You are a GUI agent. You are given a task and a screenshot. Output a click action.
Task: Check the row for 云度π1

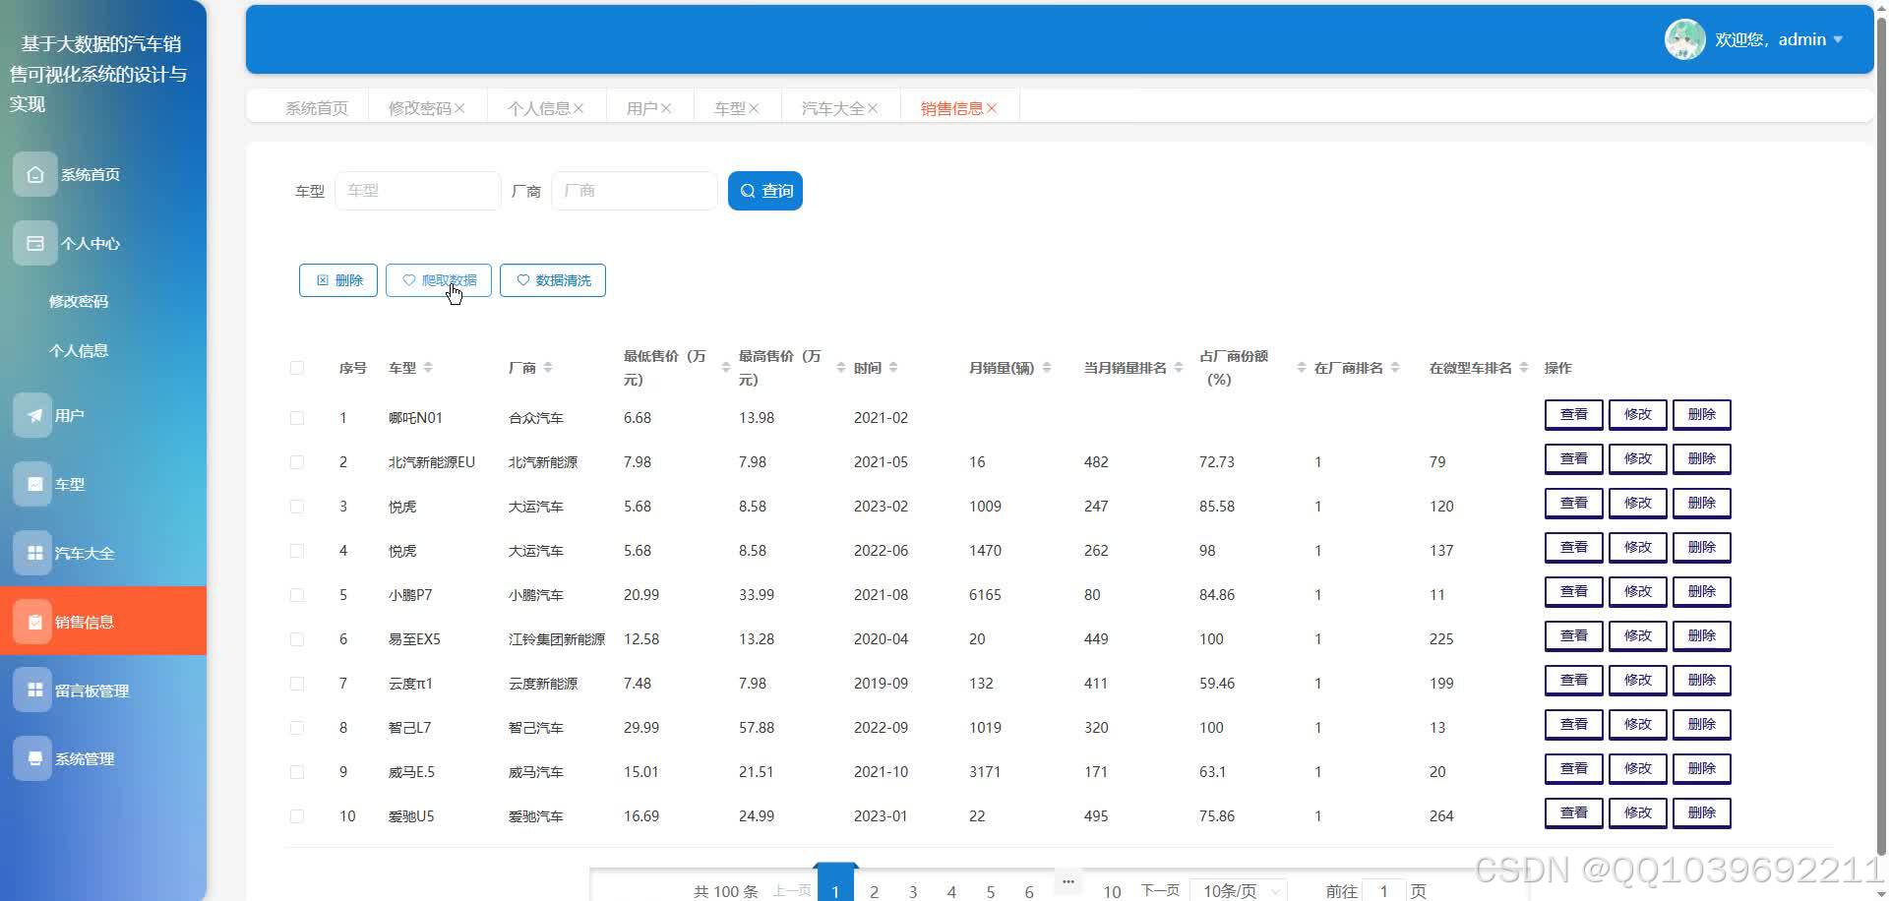pyautogui.click(x=297, y=684)
